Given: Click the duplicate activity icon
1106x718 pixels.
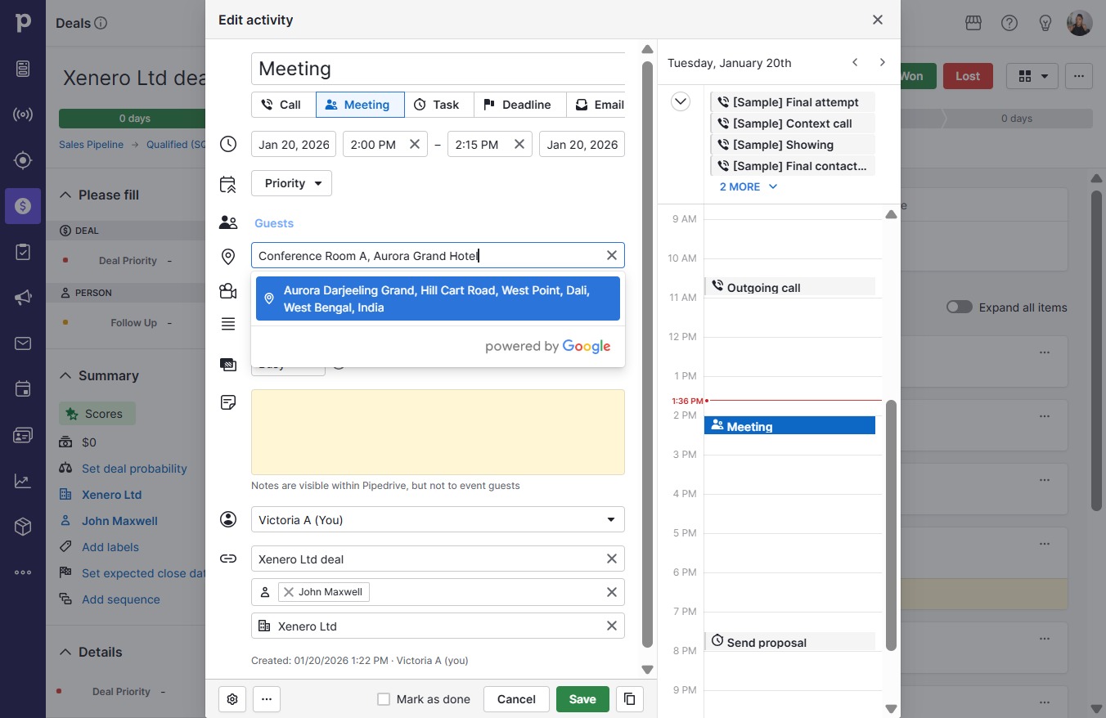Looking at the screenshot, I should [x=630, y=699].
